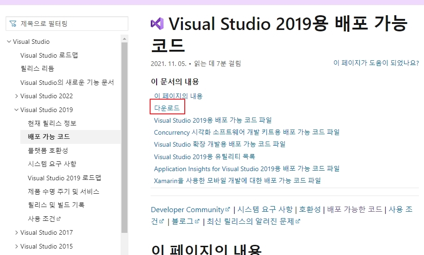Jump to 다운로드 section link
Screen dimensions: 424x255
167,108
